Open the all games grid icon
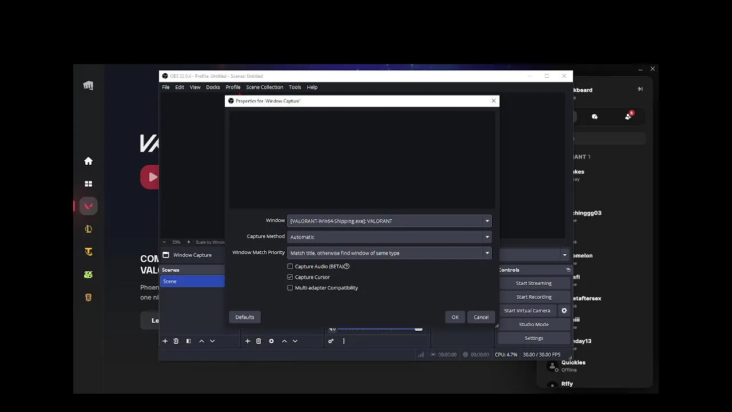The height and width of the screenshot is (412, 732). pyautogui.click(x=88, y=184)
